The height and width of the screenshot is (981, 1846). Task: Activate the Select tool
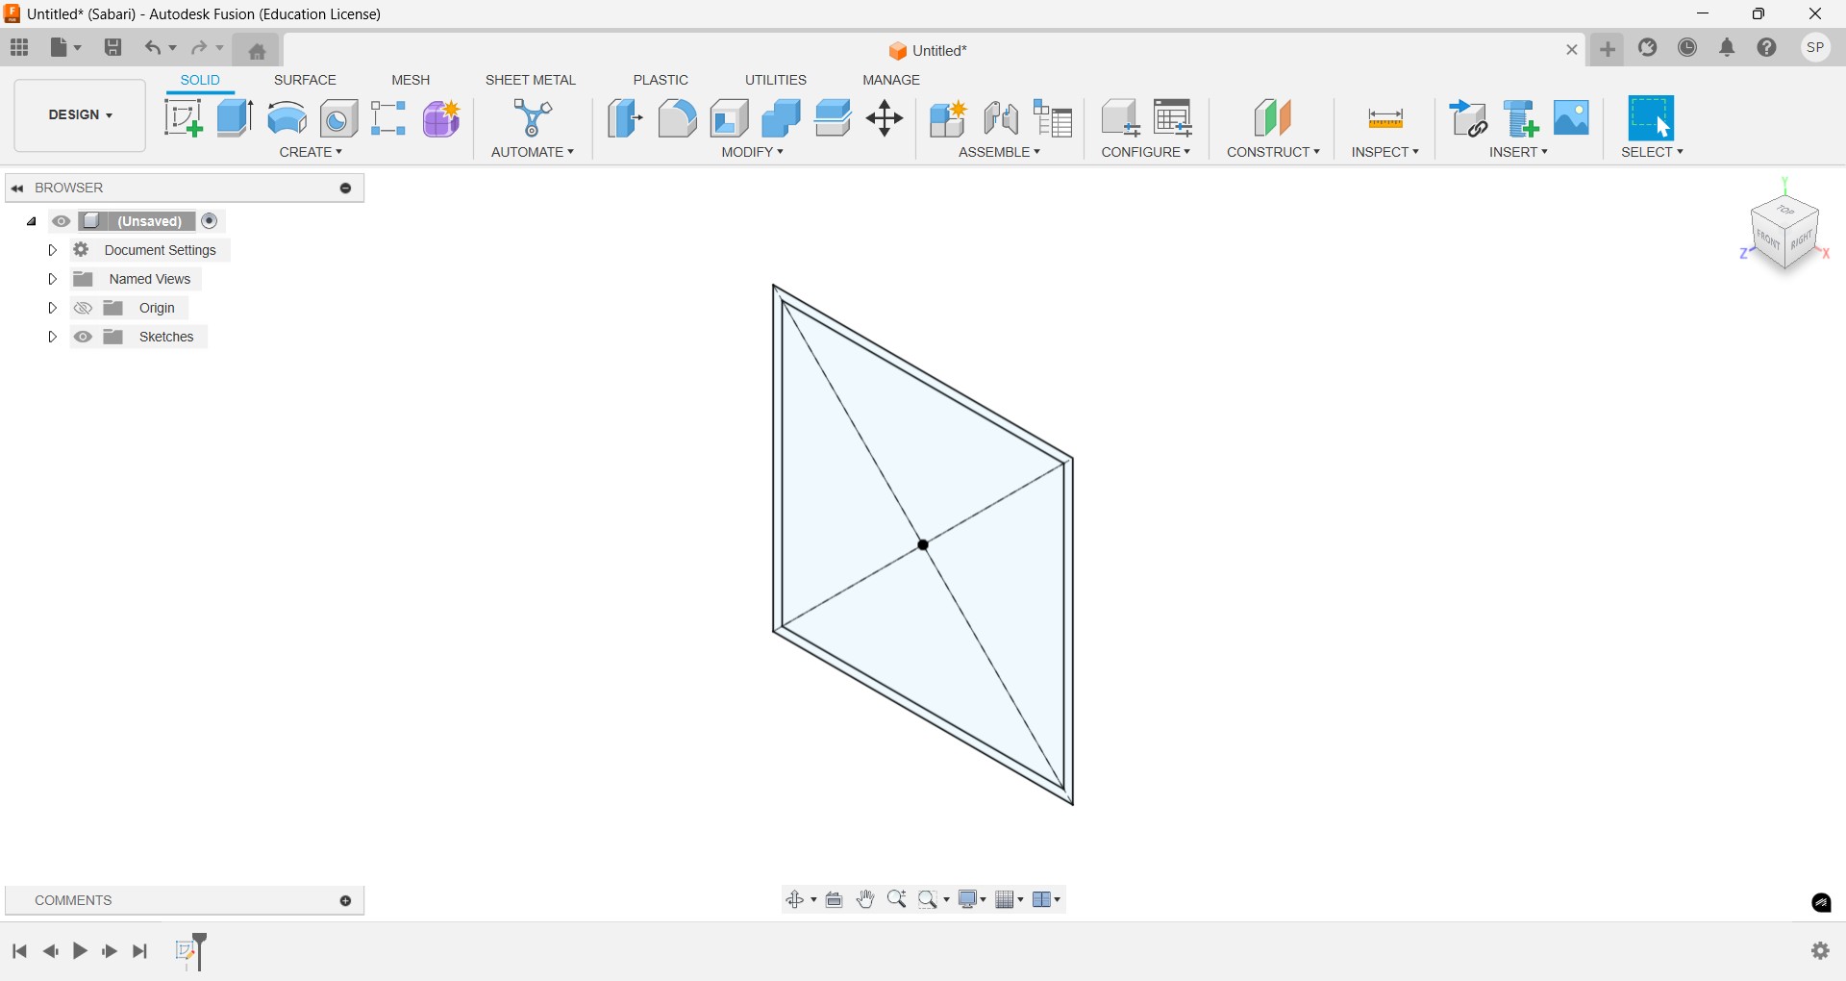click(1653, 118)
